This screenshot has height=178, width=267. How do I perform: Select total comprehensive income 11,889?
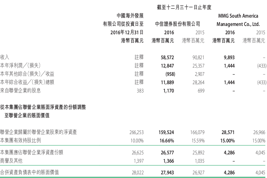(168, 83)
